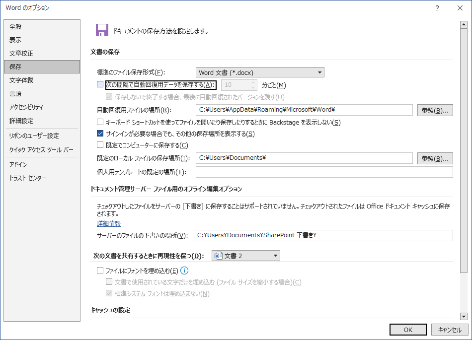The width and height of the screenshot is (472, 340).
Task: Click the 分ごと(M) label
Action: coord(274,85)
